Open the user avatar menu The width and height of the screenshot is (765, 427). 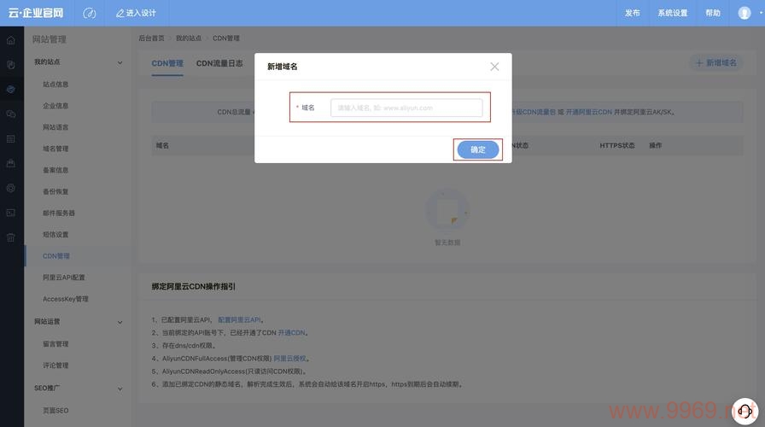(745, 13)
